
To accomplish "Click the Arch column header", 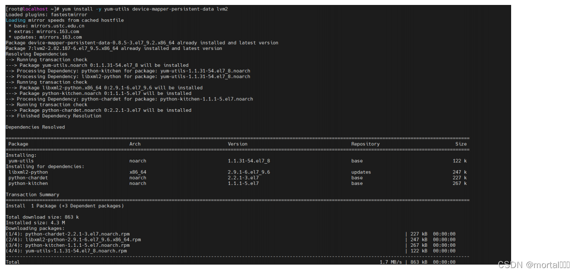I will click(135, 144).
